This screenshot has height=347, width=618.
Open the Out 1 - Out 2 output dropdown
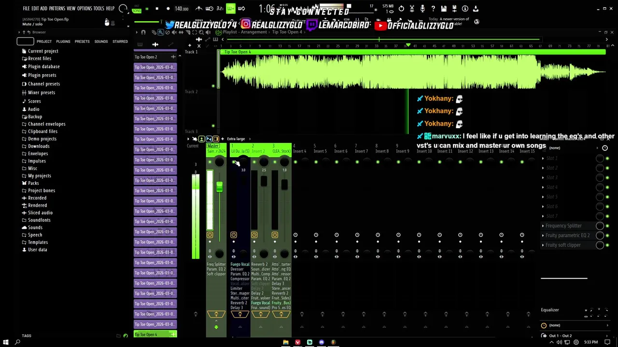tap(575, 335)
